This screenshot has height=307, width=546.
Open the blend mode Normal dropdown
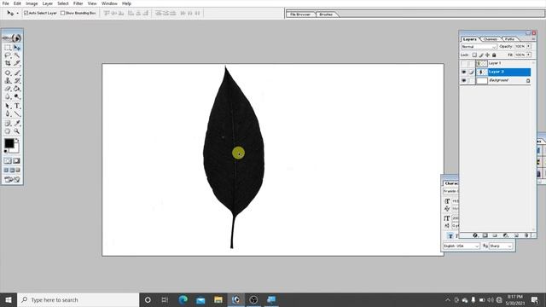(x=479, y=47)
